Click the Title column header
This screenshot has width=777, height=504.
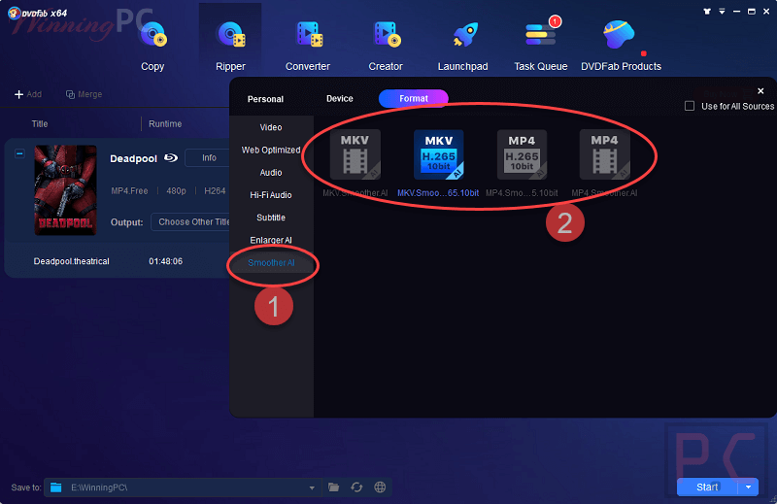point(40,124)
